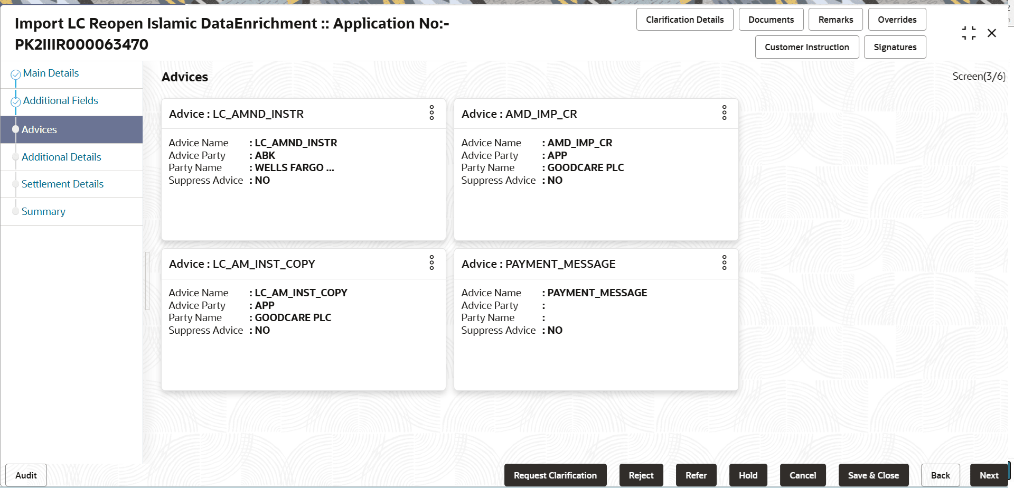
Task: Close the Data Enrichment screen
Action: [x=992, y=33]
